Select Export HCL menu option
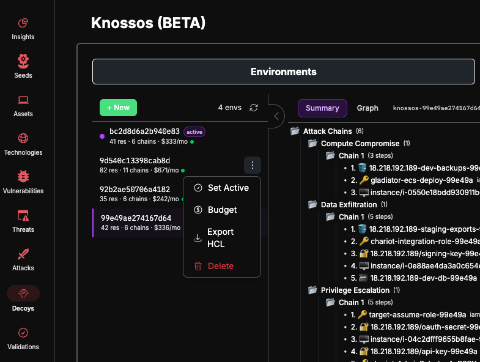Image resolution: width=480 pixels, height=362 pixels. tap(222, 238)
